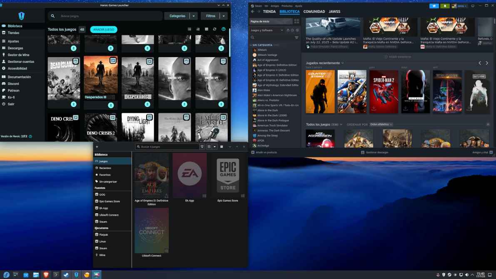Select Sin categorizar in the Lutris sidebar
The image size is (496, 279).
click(x=112, y=182)
